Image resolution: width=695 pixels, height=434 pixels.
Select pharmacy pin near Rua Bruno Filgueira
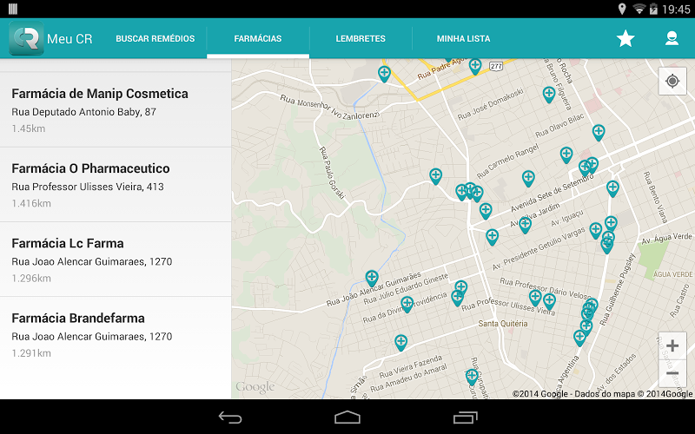point(549,95)
